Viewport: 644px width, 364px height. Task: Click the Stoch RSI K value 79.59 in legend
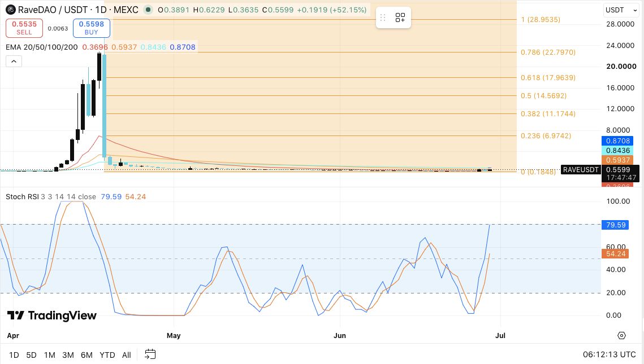point(111,197)
